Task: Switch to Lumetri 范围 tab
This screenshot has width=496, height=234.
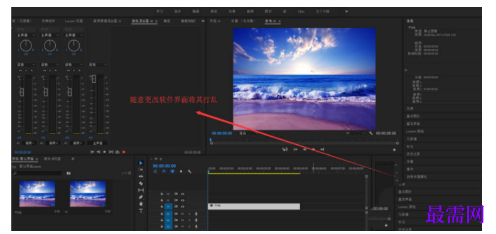Action: tap(74, 21)
